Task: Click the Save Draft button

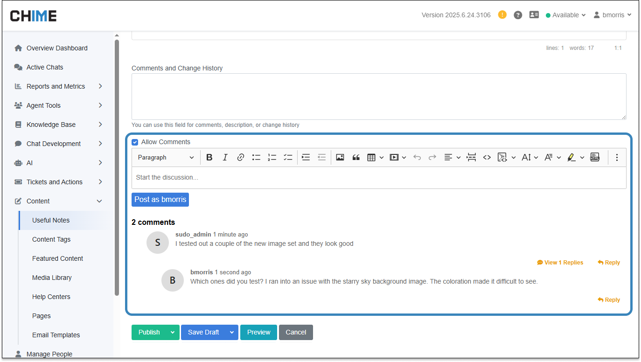Action: click(203, 332)
